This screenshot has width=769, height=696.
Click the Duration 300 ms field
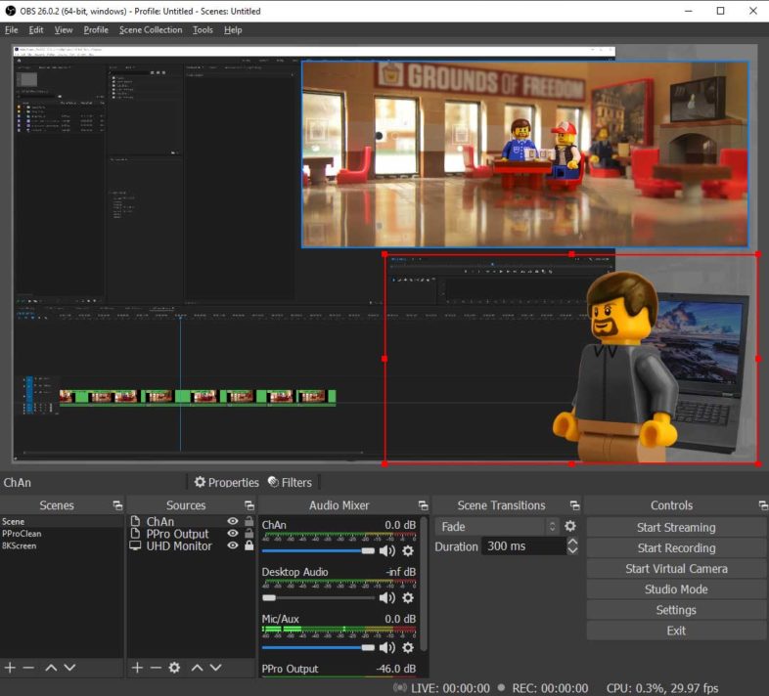click(x=523, y=546)
